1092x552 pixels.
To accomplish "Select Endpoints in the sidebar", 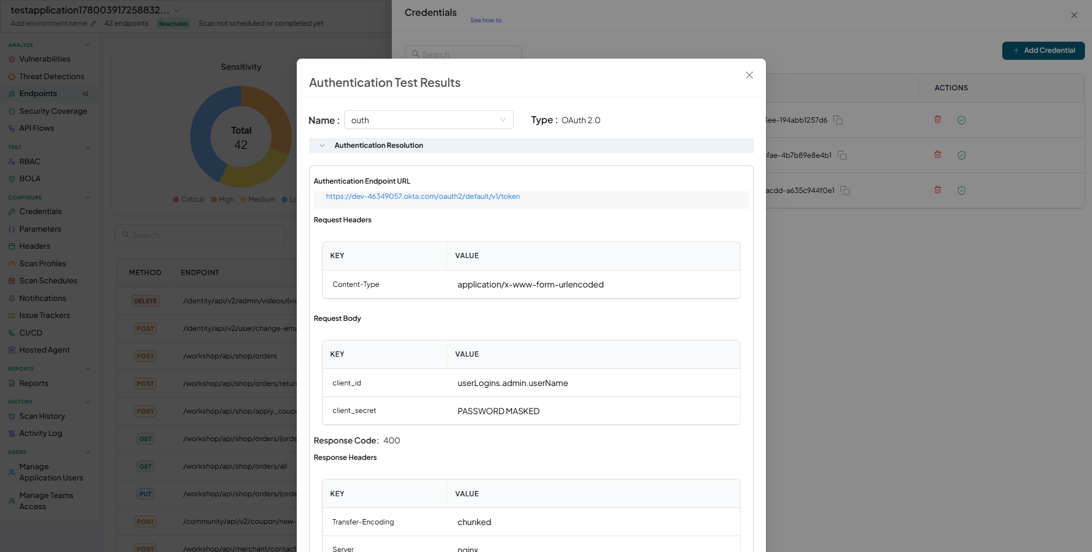I will (49, 94).
